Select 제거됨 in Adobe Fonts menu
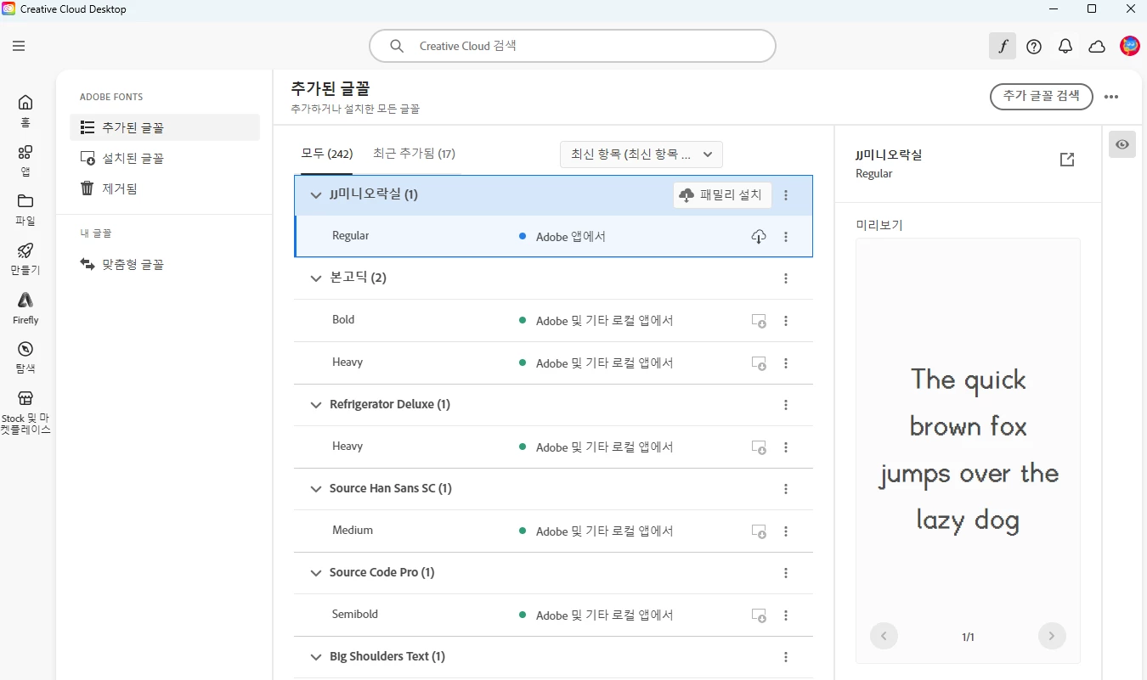This screenshot has width=1147, height=680. coord(165,188)
